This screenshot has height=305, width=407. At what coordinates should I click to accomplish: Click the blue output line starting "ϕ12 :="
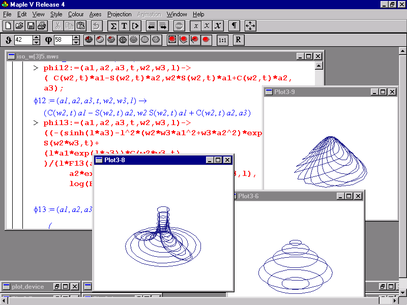[91, 101]
